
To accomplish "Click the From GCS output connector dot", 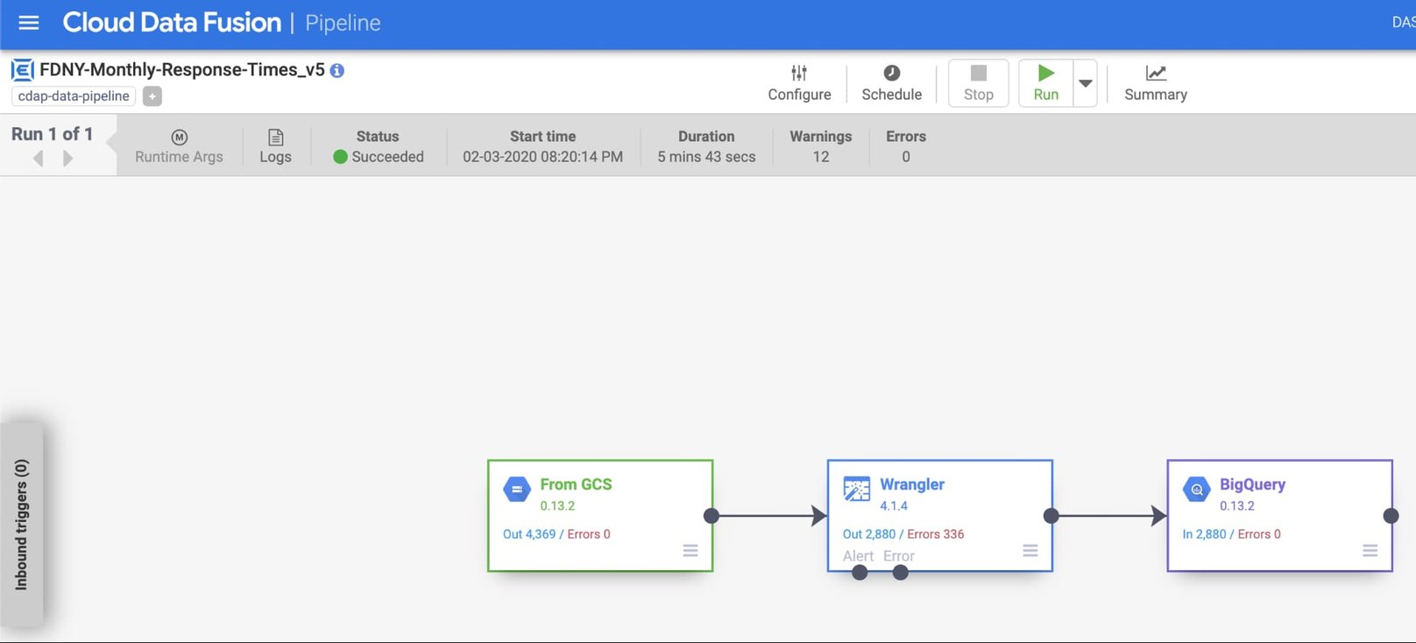I will pos(712,516).
